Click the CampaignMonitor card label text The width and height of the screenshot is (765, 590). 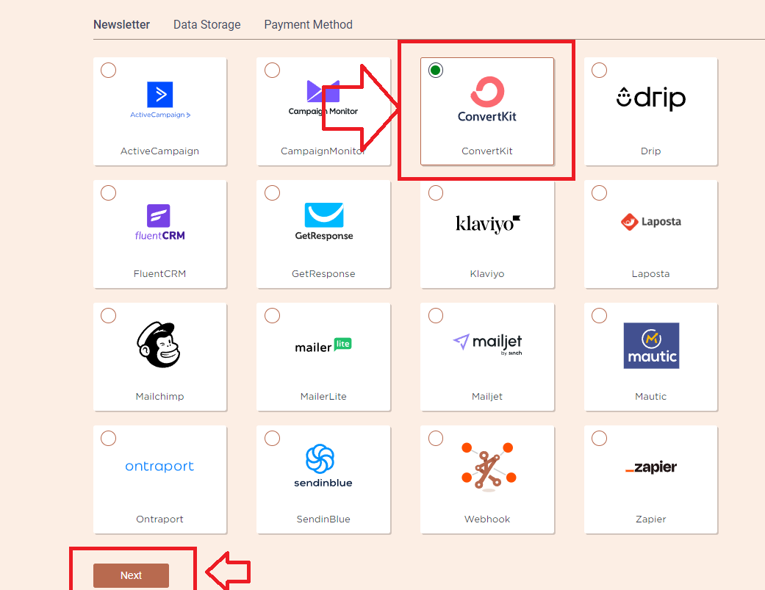(323, 151)
